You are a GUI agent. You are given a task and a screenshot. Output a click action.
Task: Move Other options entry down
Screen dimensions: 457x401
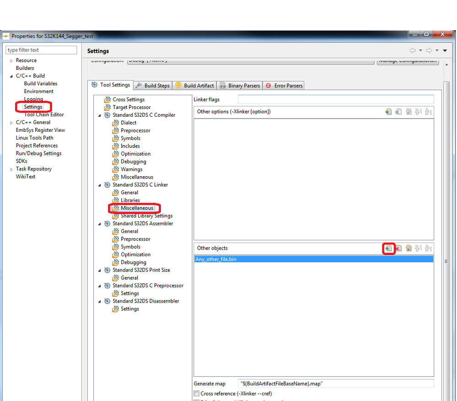pos(428,112)
